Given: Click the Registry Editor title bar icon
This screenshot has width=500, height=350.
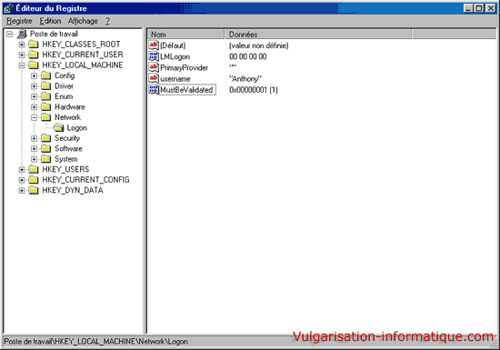Looking at the screenshot, I should click(8, 8).
